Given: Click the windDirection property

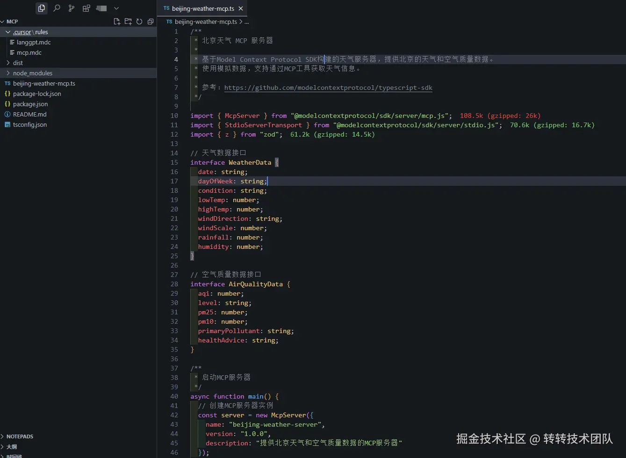Looking at the screenshot, I should [x=223, y=218].
